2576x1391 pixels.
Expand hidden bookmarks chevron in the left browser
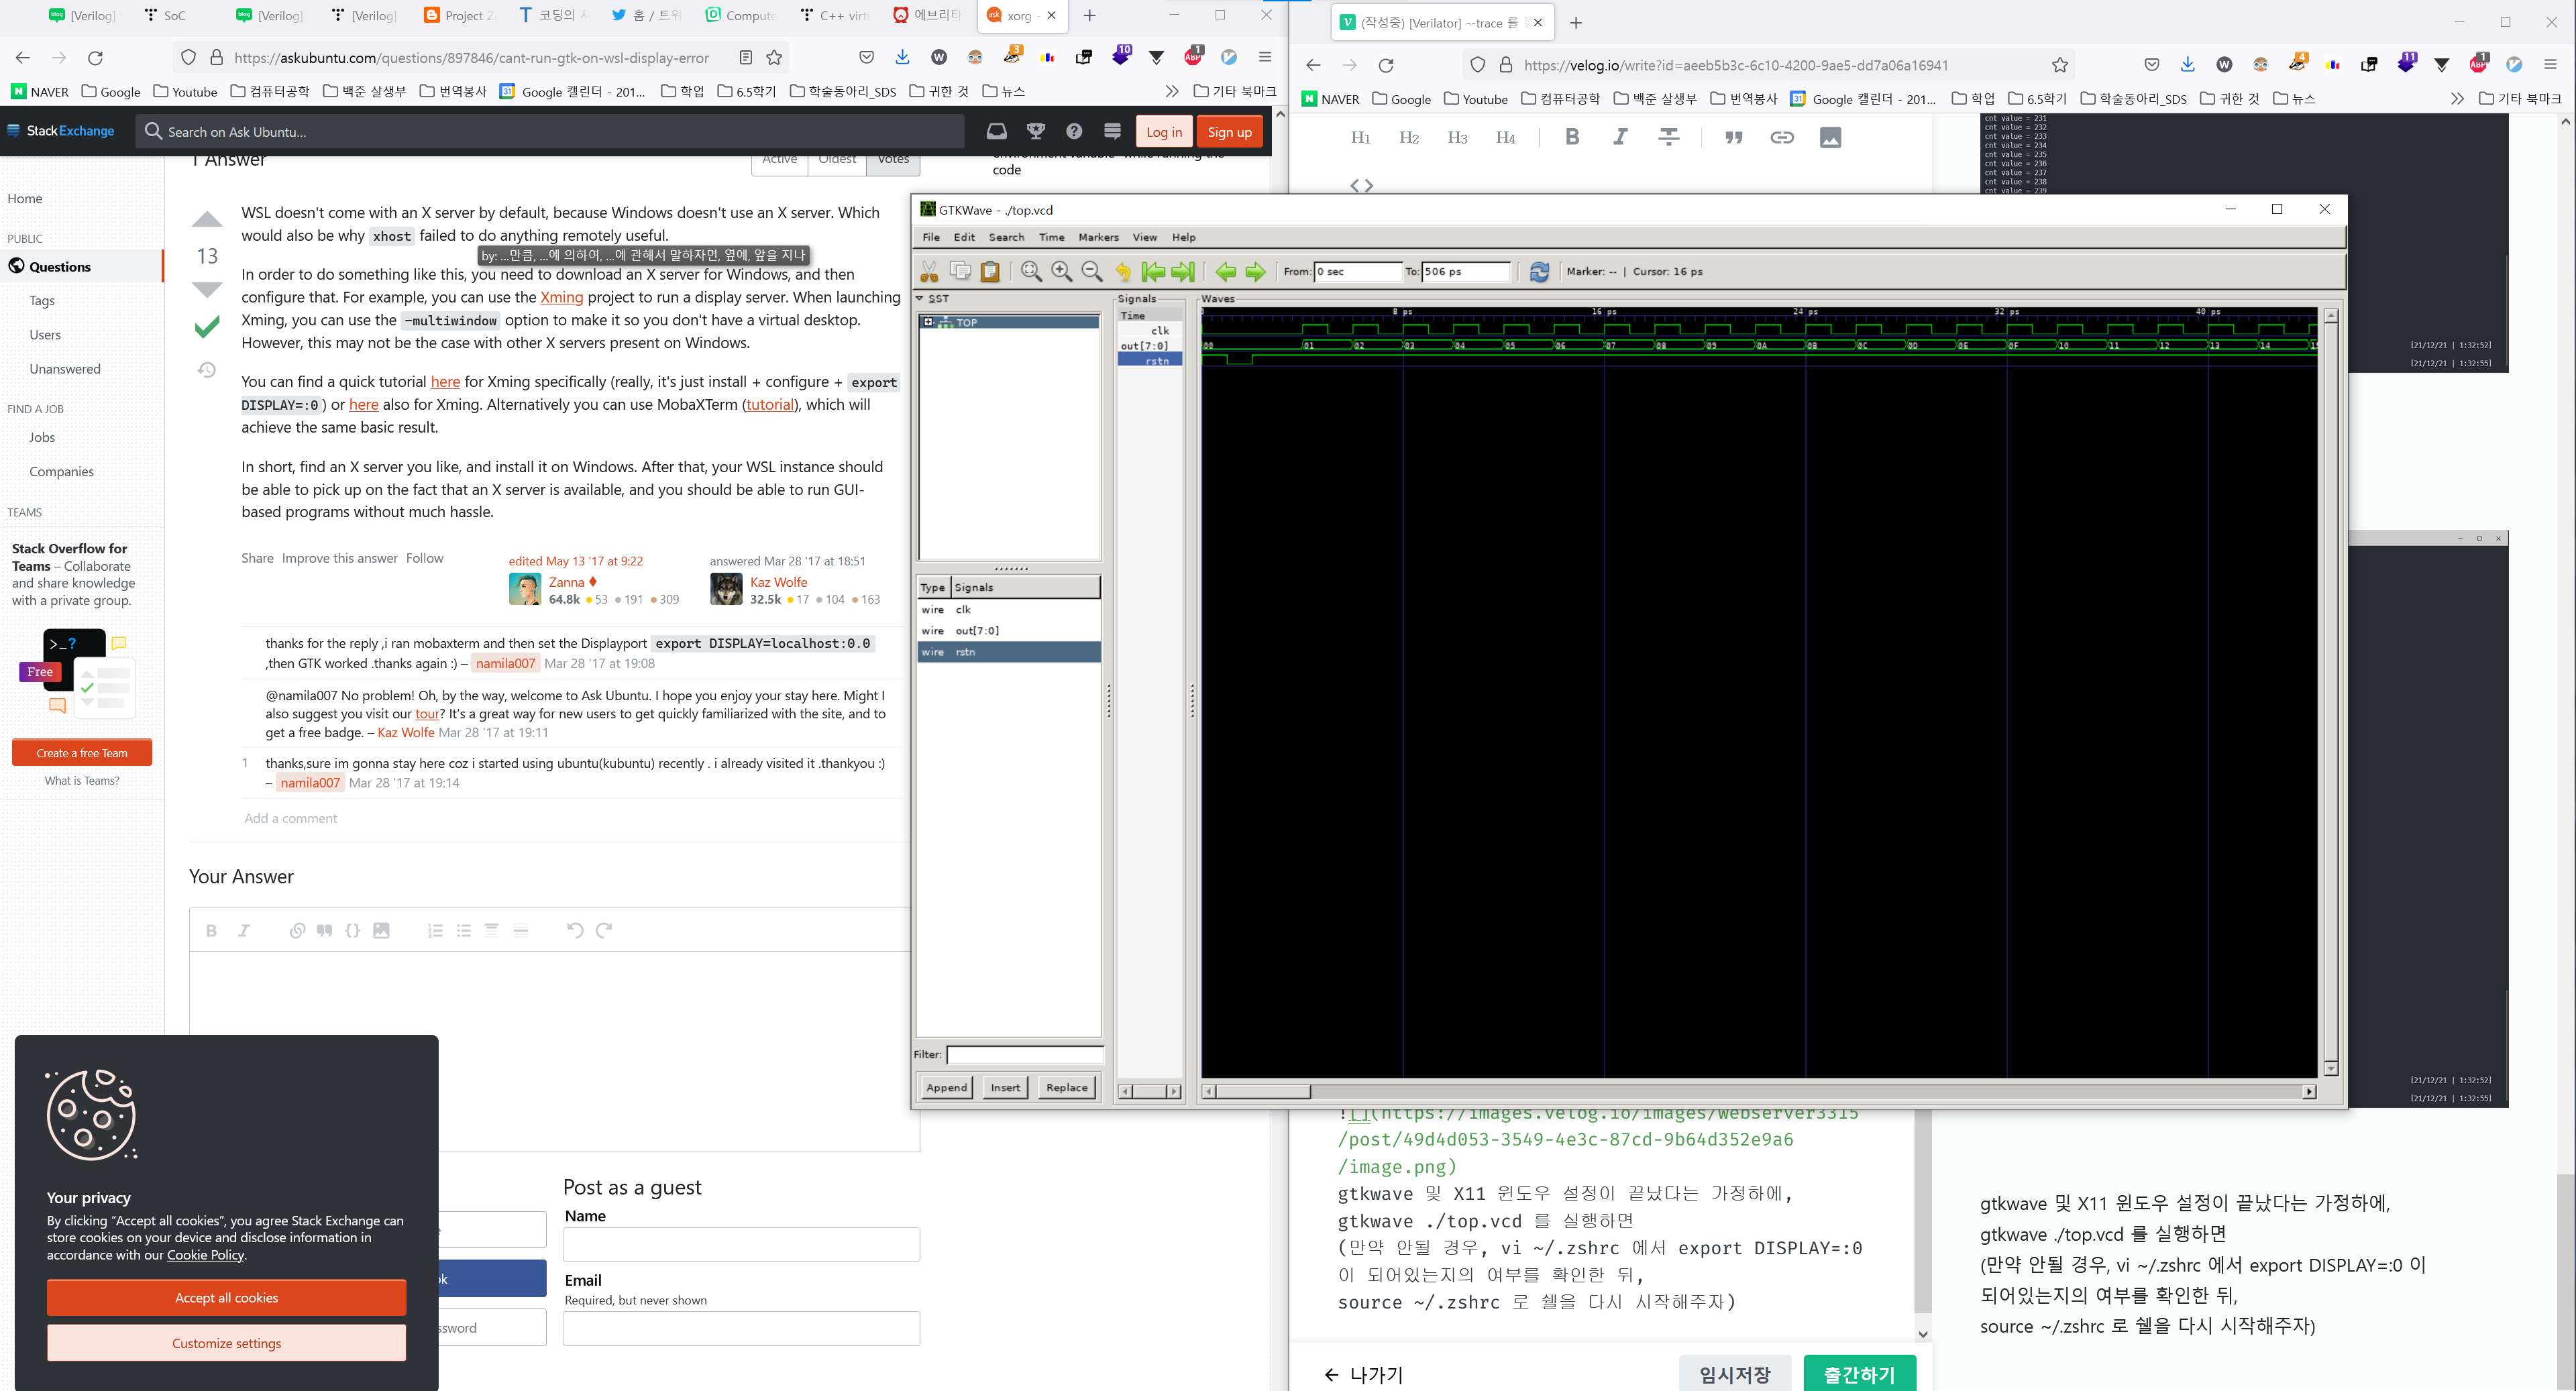1172,91
